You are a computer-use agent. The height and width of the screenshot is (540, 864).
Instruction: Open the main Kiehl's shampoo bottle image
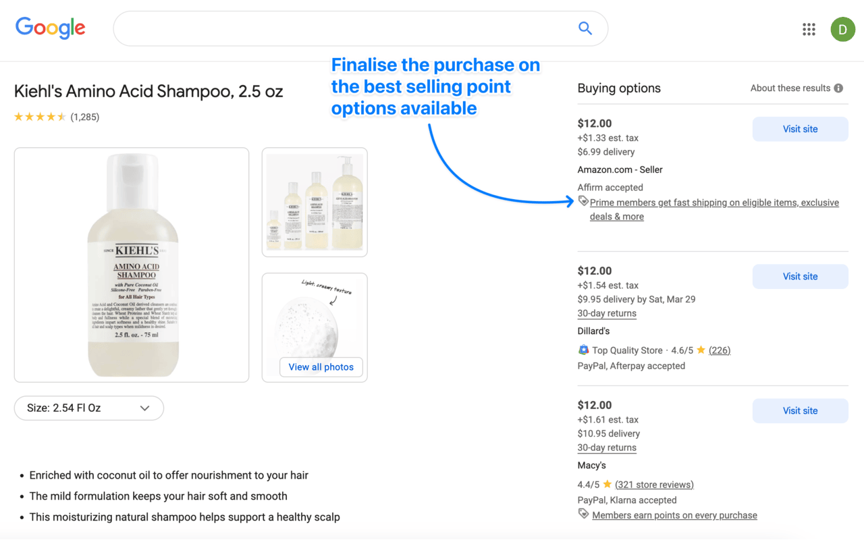132,265
